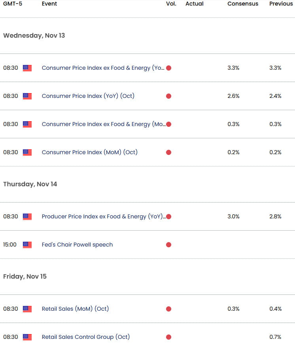Collapse the Thursday, Nov 14 section

(30, 184)
